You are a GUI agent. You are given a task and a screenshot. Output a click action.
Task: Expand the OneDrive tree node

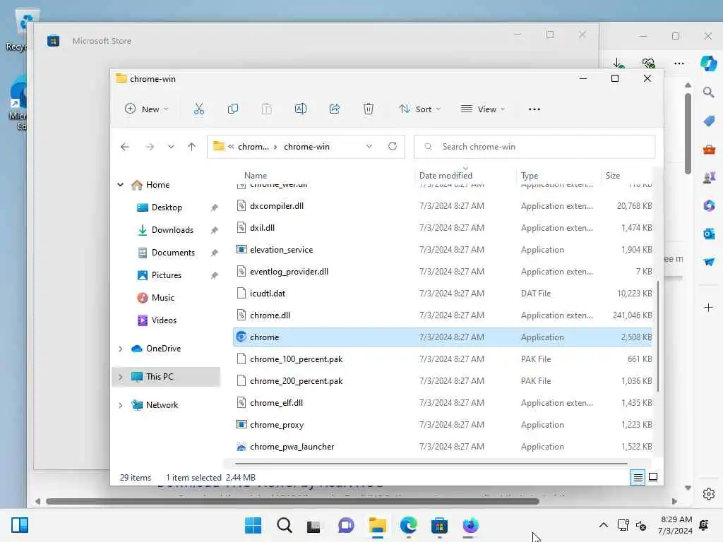tap(120, 349)
